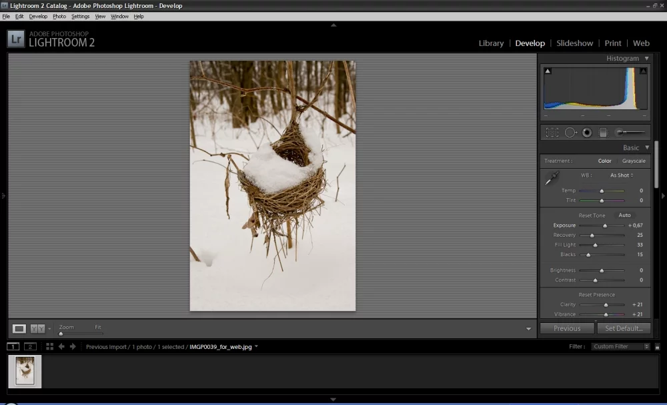Click the grid view icon in filmstrip bar

tap(49, 346)
